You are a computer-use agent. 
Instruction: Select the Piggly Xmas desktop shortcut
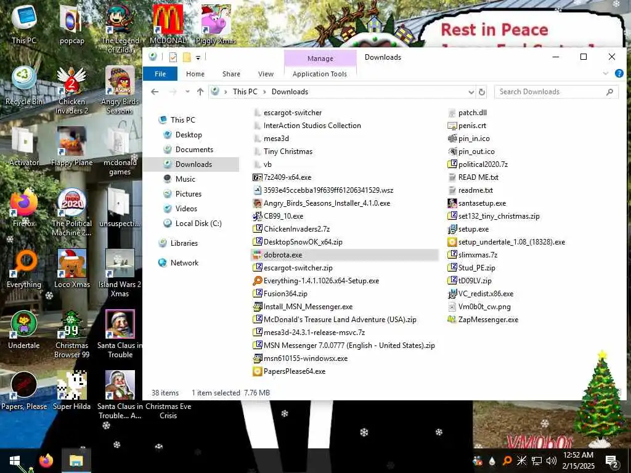click(x=216, y=25)
